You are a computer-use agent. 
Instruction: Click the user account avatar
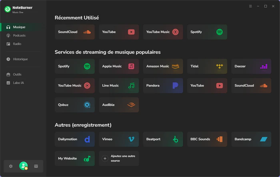(x=23, y=166)
